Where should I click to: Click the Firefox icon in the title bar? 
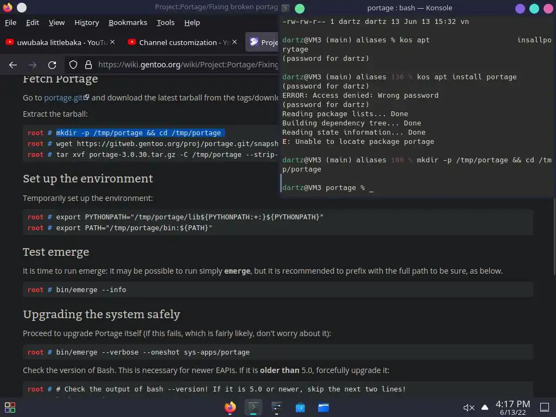pyautogui.click(x=8, y=7)
